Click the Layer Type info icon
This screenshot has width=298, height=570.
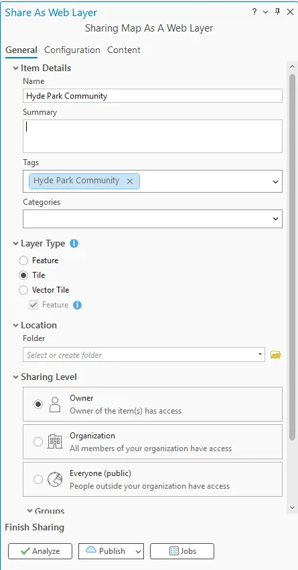tap(74, 244)
